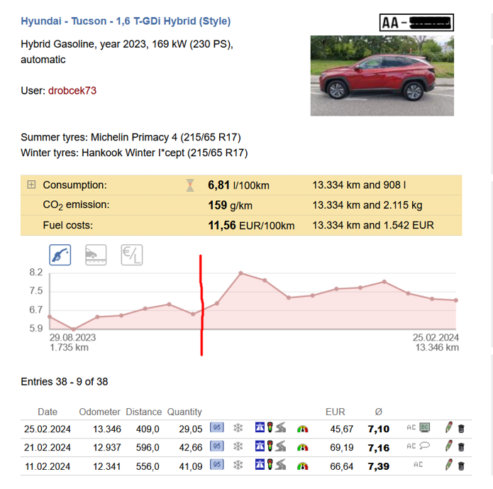
Task: Click the EUR column header
Action: tap(335, 412)
